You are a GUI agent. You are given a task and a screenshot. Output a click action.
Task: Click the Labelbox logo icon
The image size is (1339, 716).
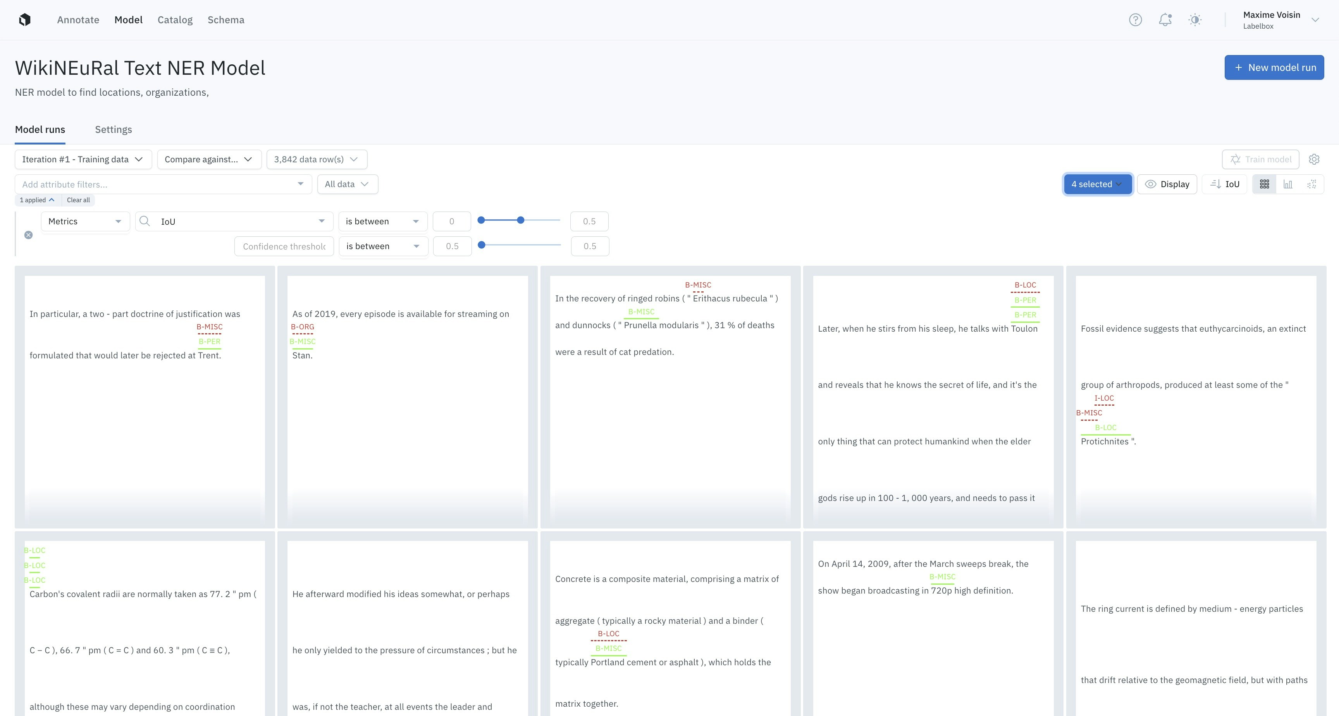24,20
